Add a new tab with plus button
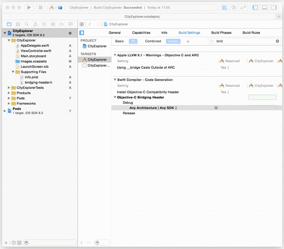The height and width of the screenshot is (249, 284). coord(279,17)
